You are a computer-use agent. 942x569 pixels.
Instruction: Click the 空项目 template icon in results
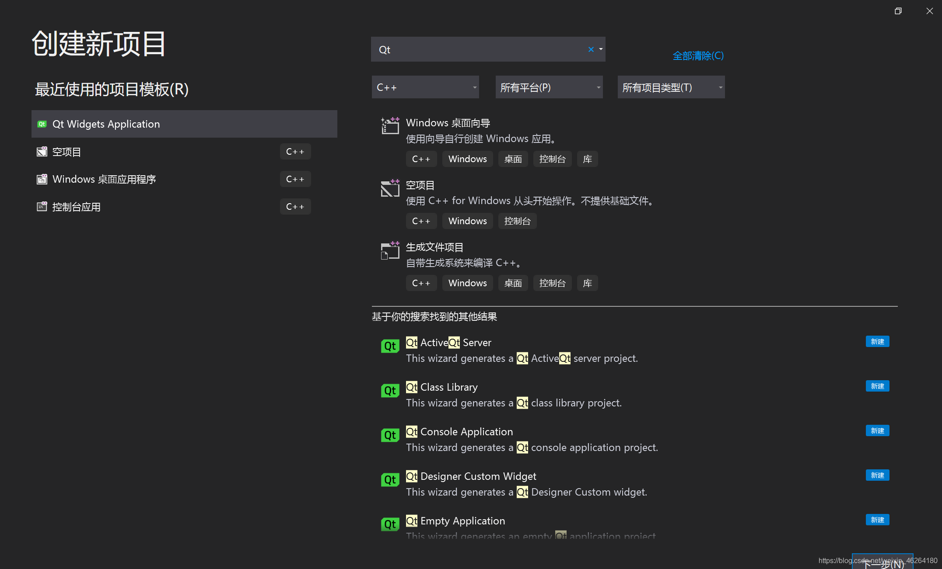(x=390, y=188)
